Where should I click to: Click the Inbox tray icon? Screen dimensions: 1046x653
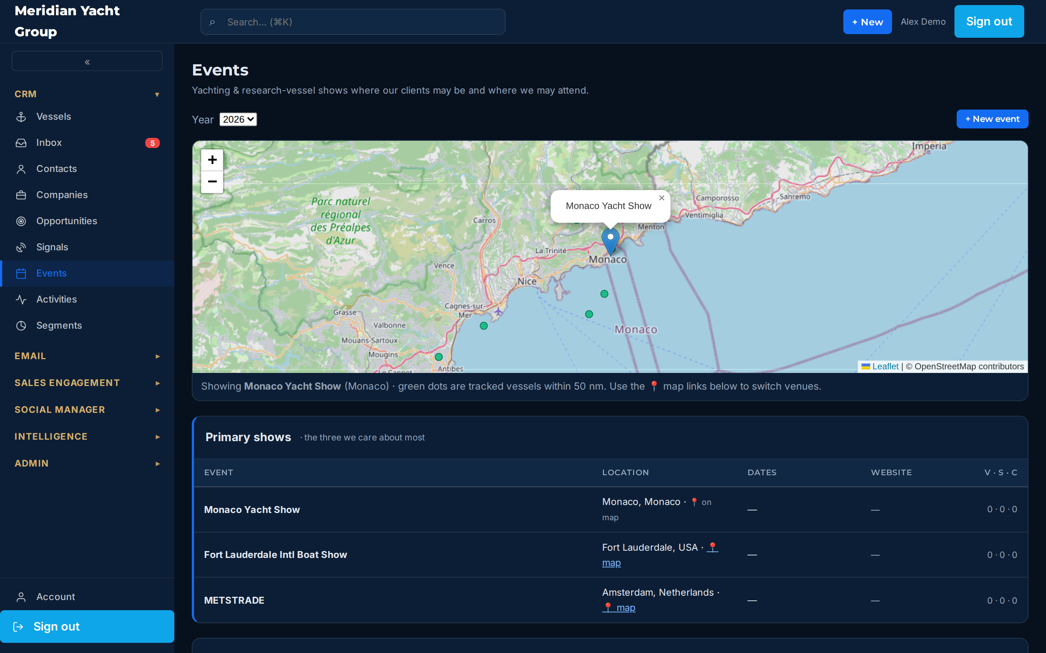point(21,143)
